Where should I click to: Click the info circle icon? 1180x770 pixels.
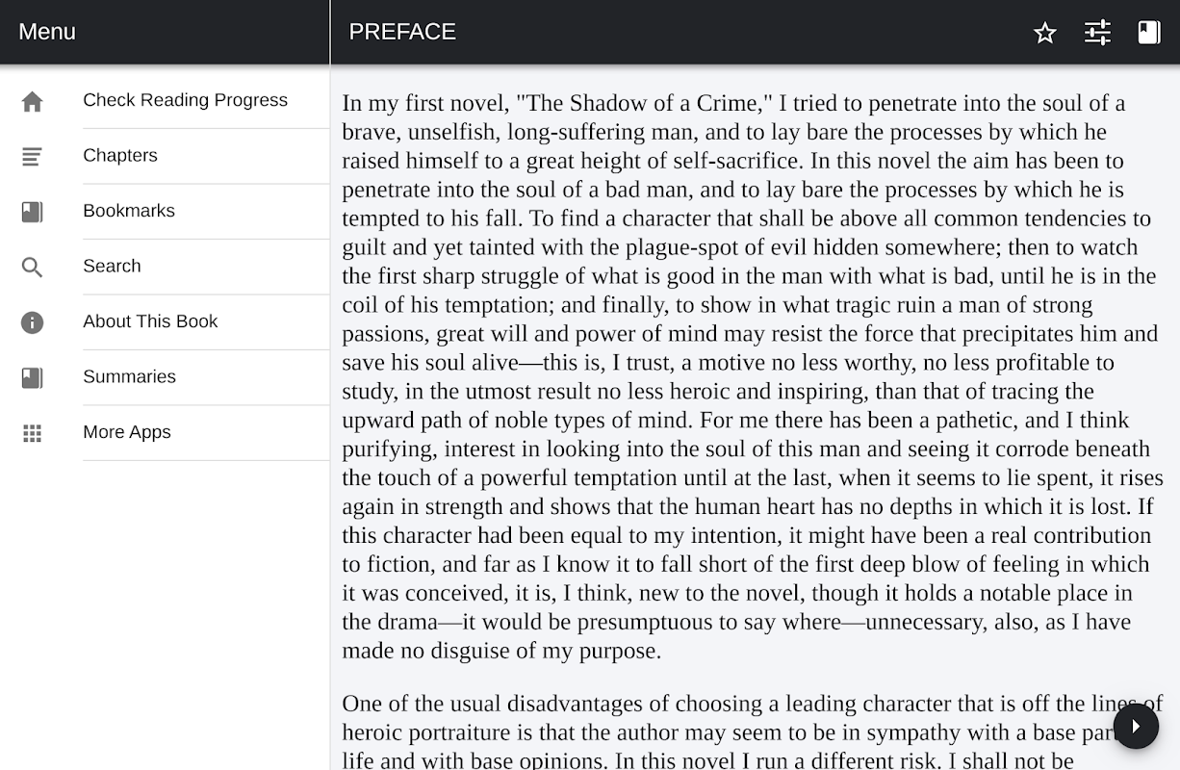(x=33, y=322)
